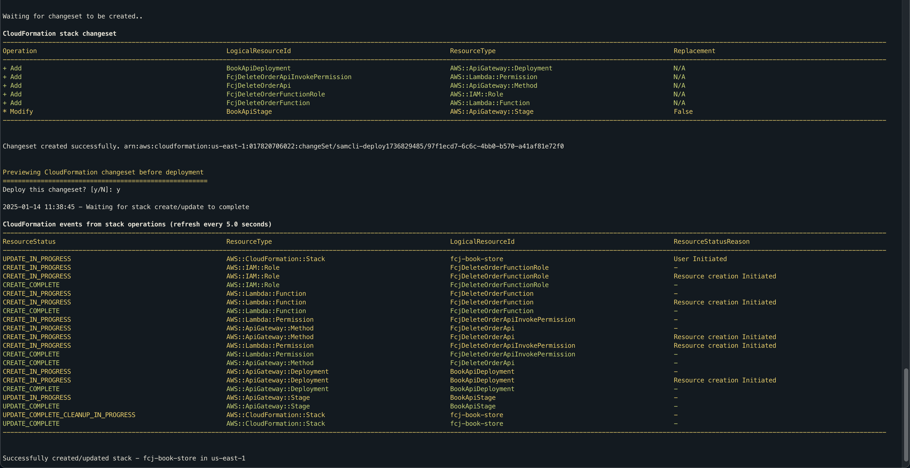Click 'FcjDeleteOrderFunctionRole' in the changeset table
Screen dimensions: 910x468
pos(275,94)
